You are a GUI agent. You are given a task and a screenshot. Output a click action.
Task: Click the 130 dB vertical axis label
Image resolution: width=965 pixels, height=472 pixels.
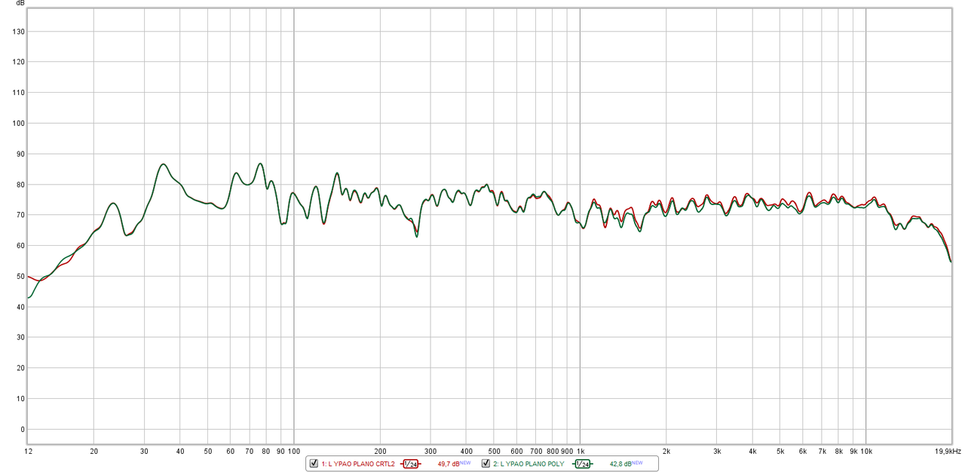pyautogui.click(x=18, y=32)
